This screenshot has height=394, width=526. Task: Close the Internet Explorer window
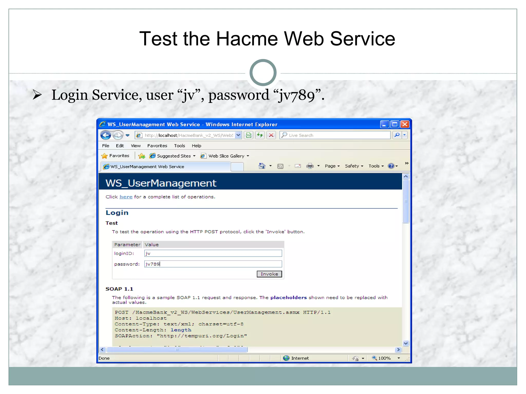pyautogui.click(x=405, y=124)
